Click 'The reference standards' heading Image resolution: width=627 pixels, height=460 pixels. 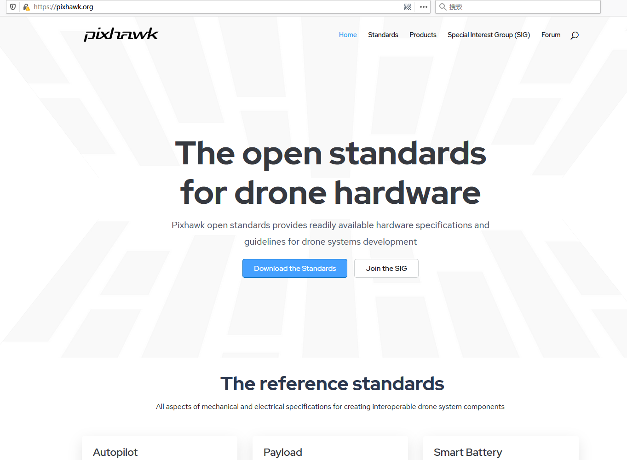coord(332,384)
